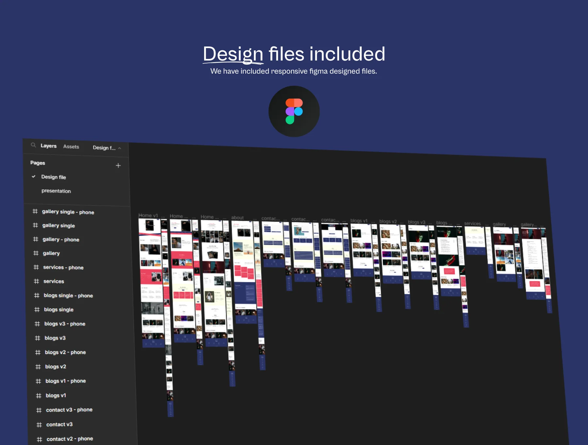The width and height of the screenshot is (588, 445).
Task: Click frame icon next to blogs single
Action: tap(37, 310)
